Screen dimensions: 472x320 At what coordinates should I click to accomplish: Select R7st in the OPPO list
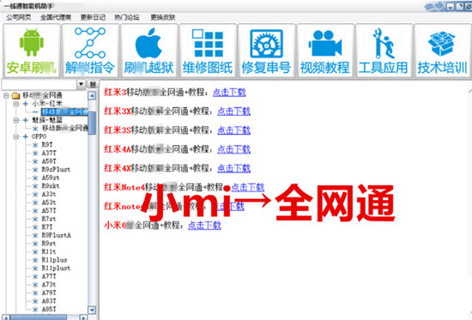click(x=49, y=219)
